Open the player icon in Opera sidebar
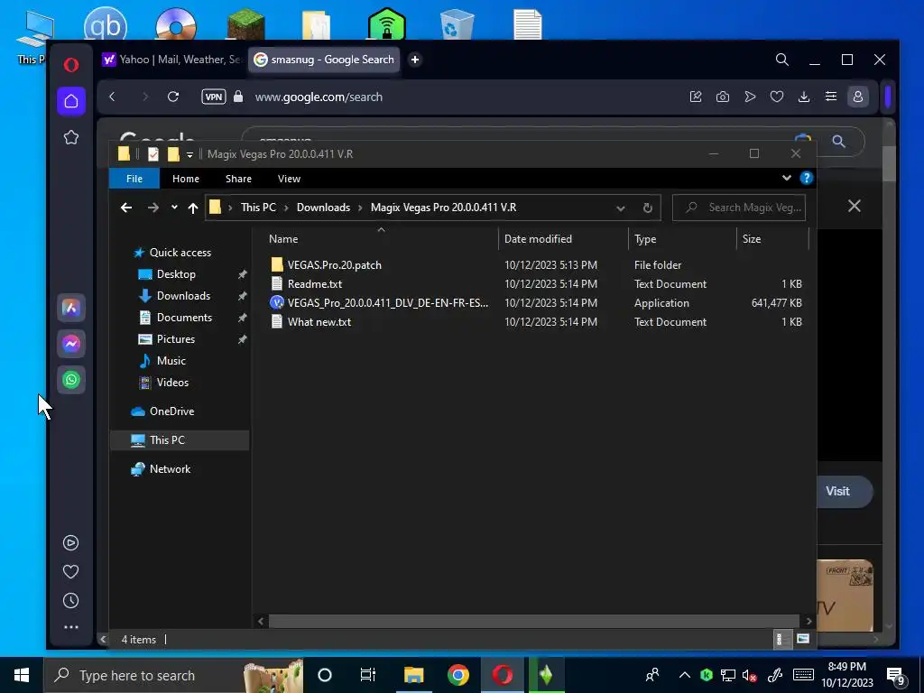The height and width of the screenshot is (693, 924). [70, 542]
